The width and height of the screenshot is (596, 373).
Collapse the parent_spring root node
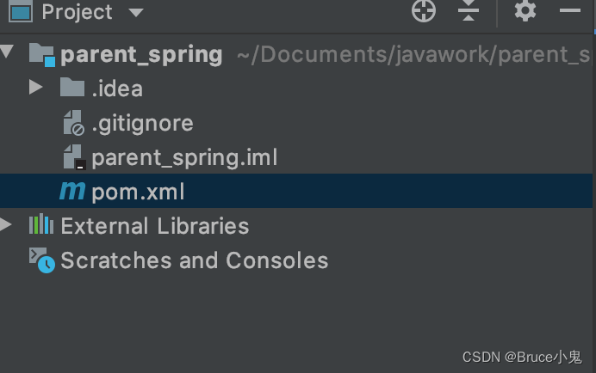click(x=7, y=52)
